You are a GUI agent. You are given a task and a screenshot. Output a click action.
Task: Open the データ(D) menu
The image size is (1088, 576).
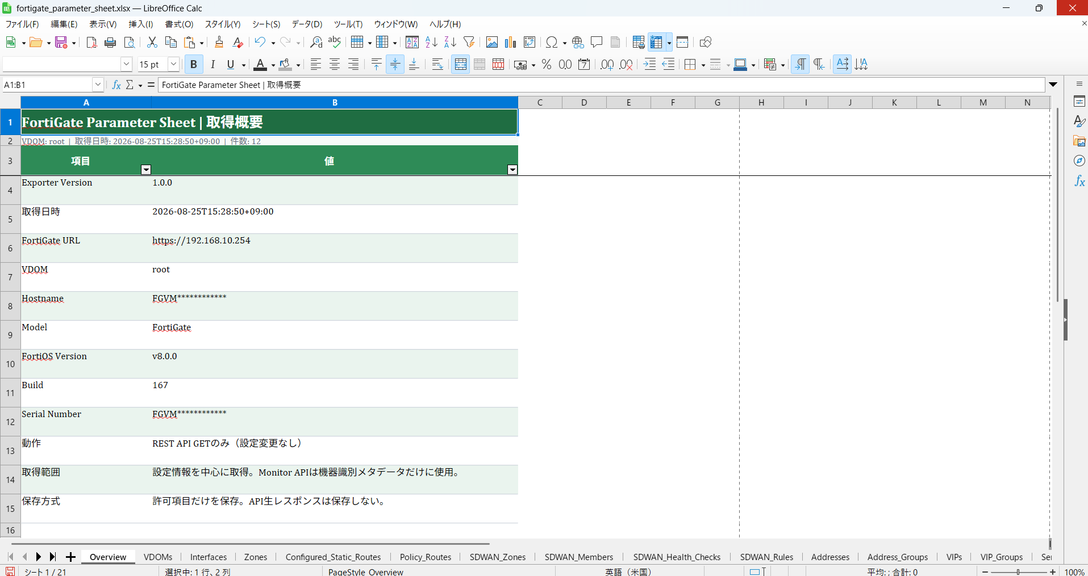tap(307, 24)
